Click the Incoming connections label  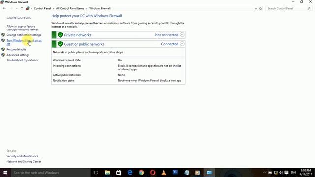[67, 66]
